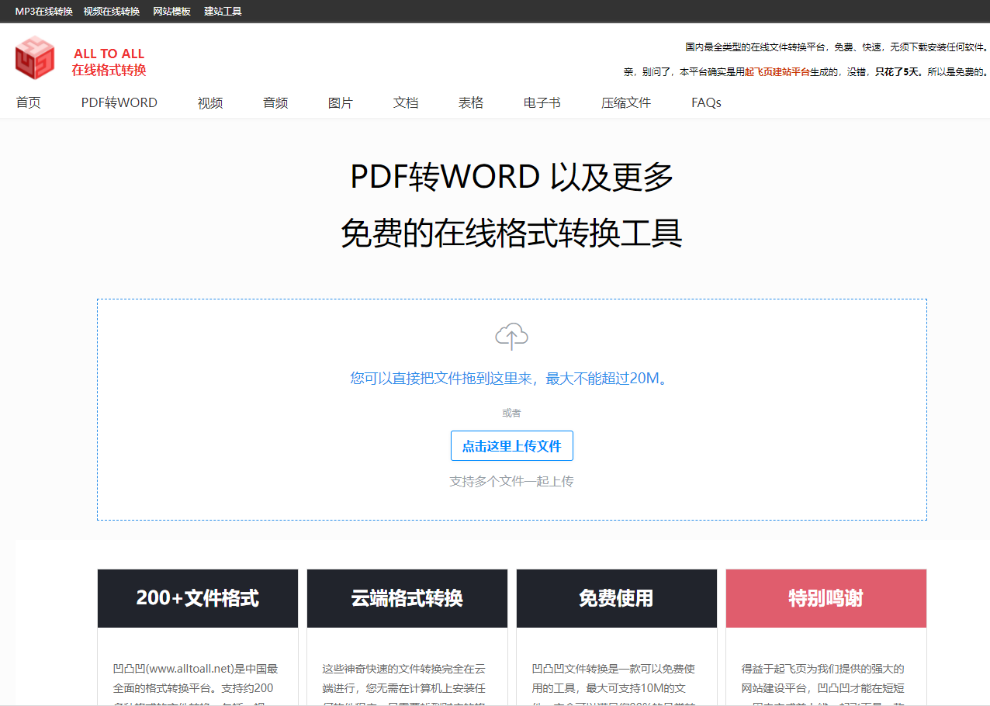Viewport: 990px width, 706px height.
Task: Go to the 首页 nav item
Action: tap(29, 102)
